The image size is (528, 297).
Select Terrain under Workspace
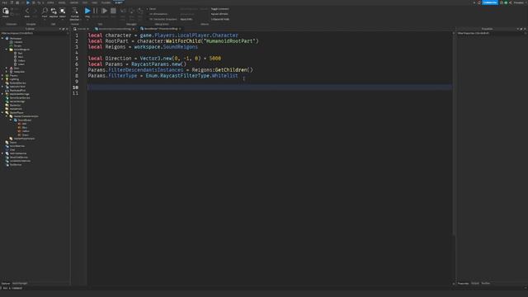pyautogui.click(x=17, y=46)
